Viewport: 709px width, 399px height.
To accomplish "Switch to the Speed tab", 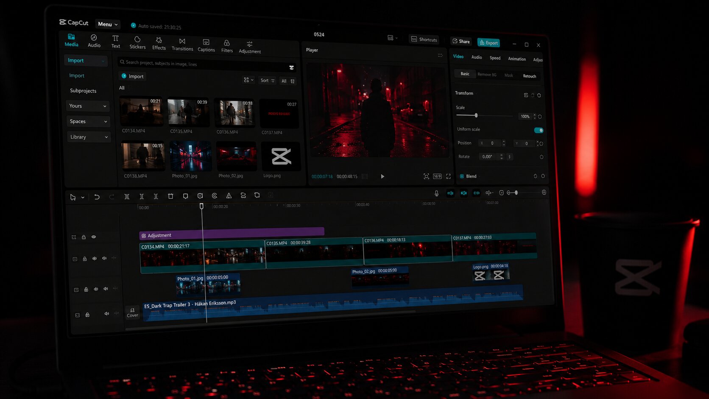I will 495,58.
